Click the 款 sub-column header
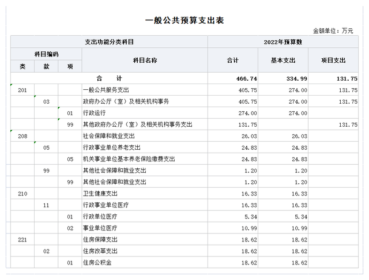 pos(46,66)
